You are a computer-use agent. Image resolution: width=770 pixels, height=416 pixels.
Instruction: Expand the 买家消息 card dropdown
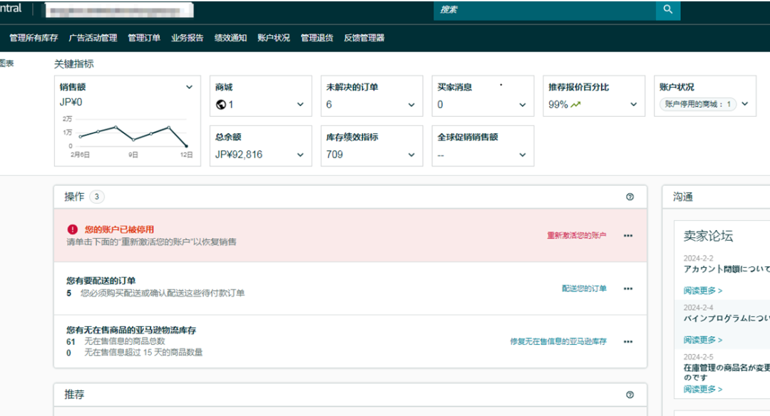[x=523, y=105]
